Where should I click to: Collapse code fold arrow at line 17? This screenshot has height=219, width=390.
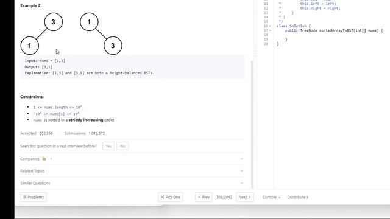pyautogui.click(x=270, y=30)
